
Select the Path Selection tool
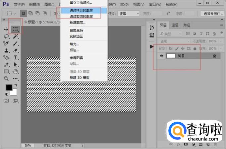16,65
